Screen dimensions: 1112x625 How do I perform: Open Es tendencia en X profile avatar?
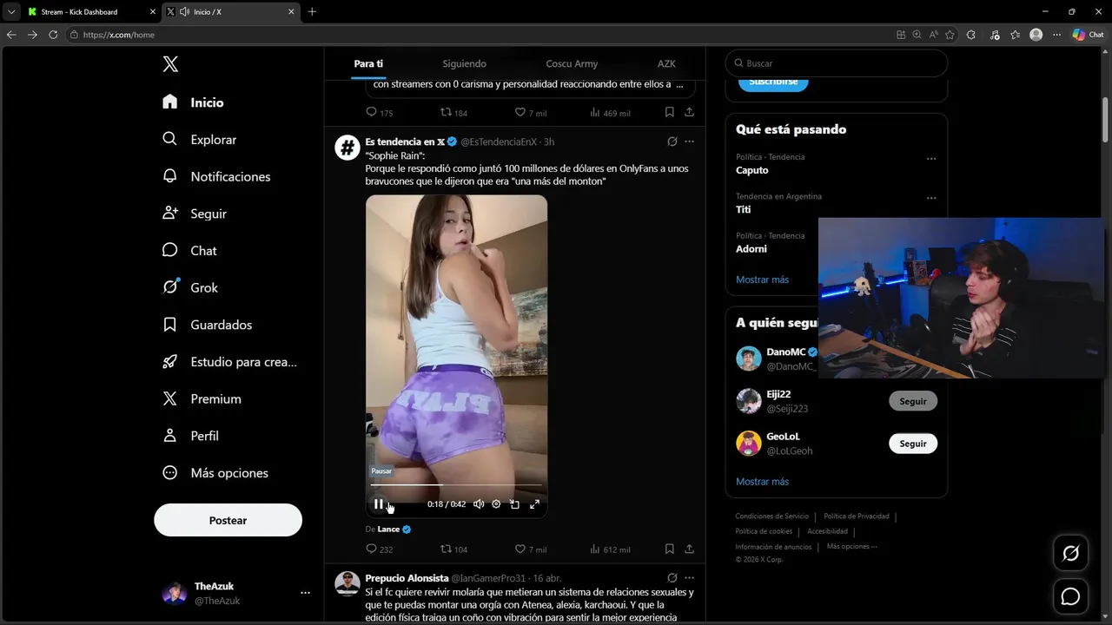[347, 148]
